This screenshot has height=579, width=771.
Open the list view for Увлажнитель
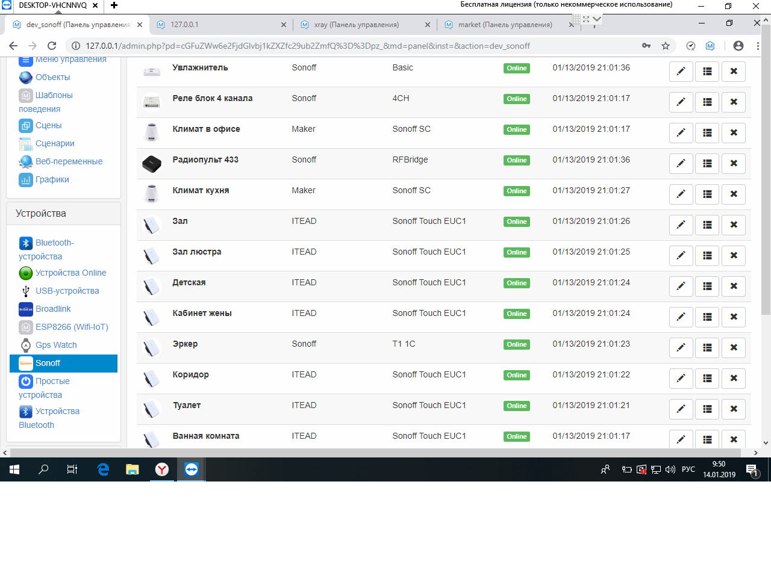point(707,72)
